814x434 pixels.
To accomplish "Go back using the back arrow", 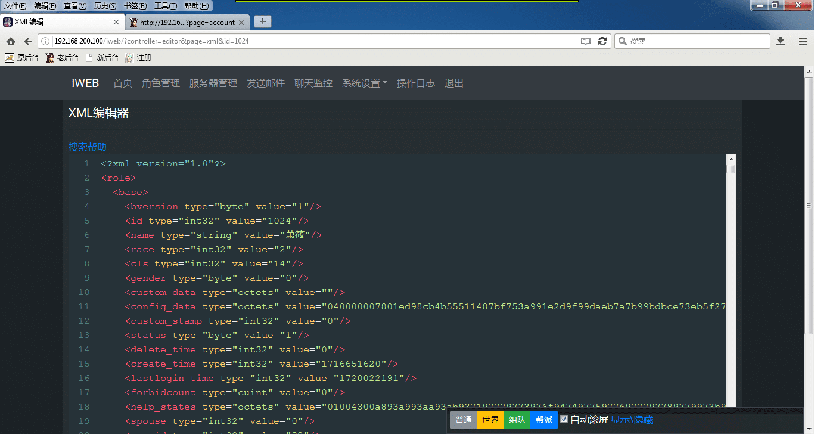I will [x=27, y=41].
